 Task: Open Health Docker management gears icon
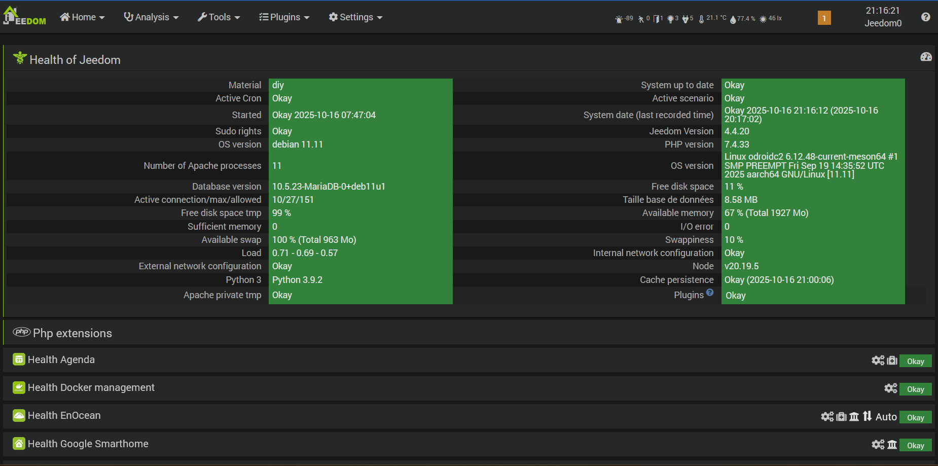[x=890, y=388]
